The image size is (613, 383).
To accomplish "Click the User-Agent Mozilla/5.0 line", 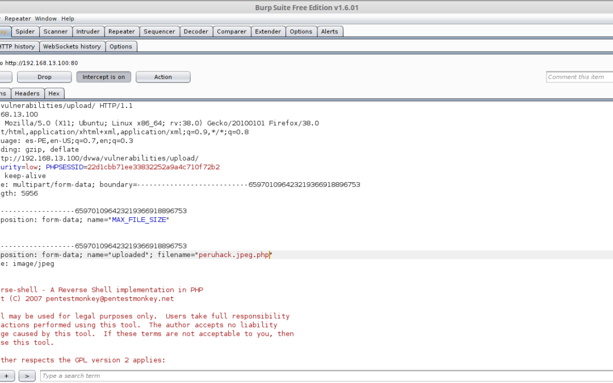I will coord(159,123).
